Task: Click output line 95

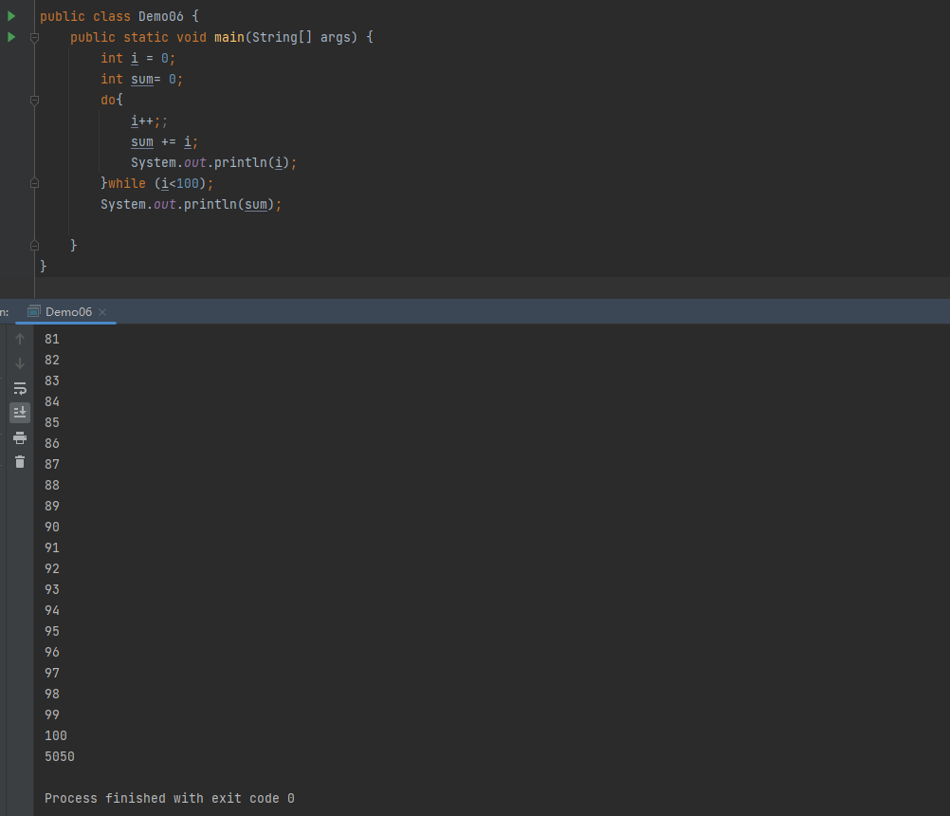Action: pos(52,631)
